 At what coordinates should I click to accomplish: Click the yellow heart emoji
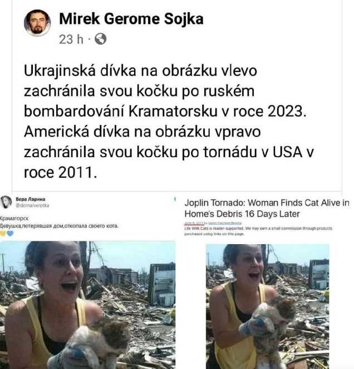click(x=3, y=234)
